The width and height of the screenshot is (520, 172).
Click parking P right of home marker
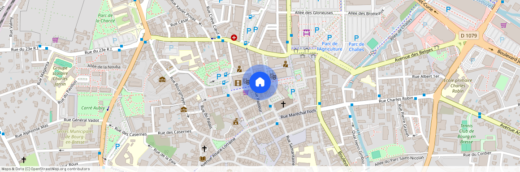pyautogui.click(x=292, y=91)
